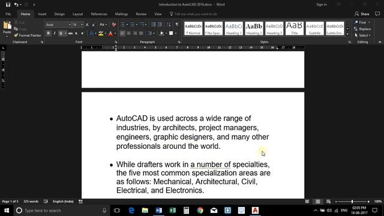Open Change Case dropdown (Aa)
384x216 pixels.
coord(103,25)
